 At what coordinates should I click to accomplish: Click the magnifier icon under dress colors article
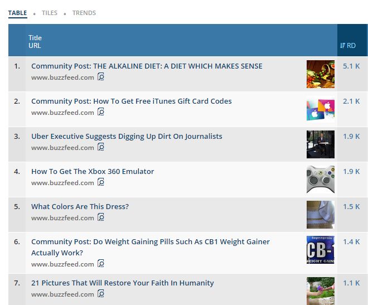(x=101, y=218)
